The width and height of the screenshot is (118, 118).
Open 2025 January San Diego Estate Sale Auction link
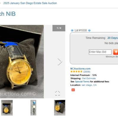pyautogui.click(x=30, y=3)
